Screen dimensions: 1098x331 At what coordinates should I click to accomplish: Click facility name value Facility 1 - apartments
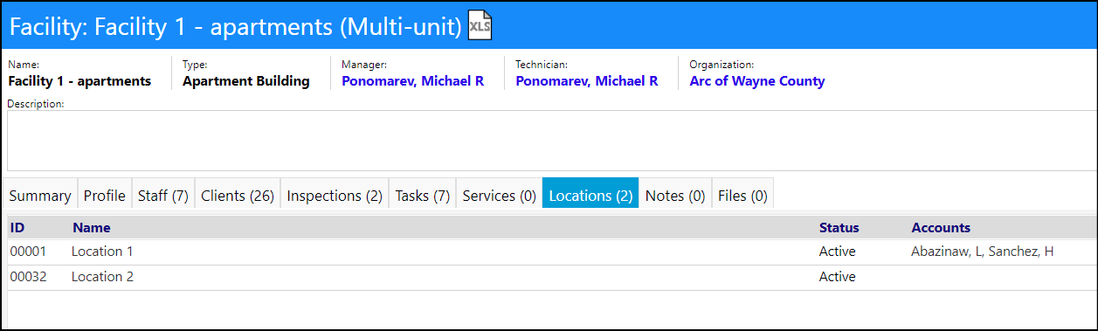[79, 81]
